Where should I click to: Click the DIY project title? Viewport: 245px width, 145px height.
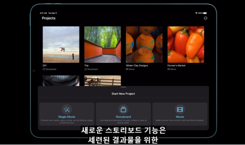[x=45, y=66]
